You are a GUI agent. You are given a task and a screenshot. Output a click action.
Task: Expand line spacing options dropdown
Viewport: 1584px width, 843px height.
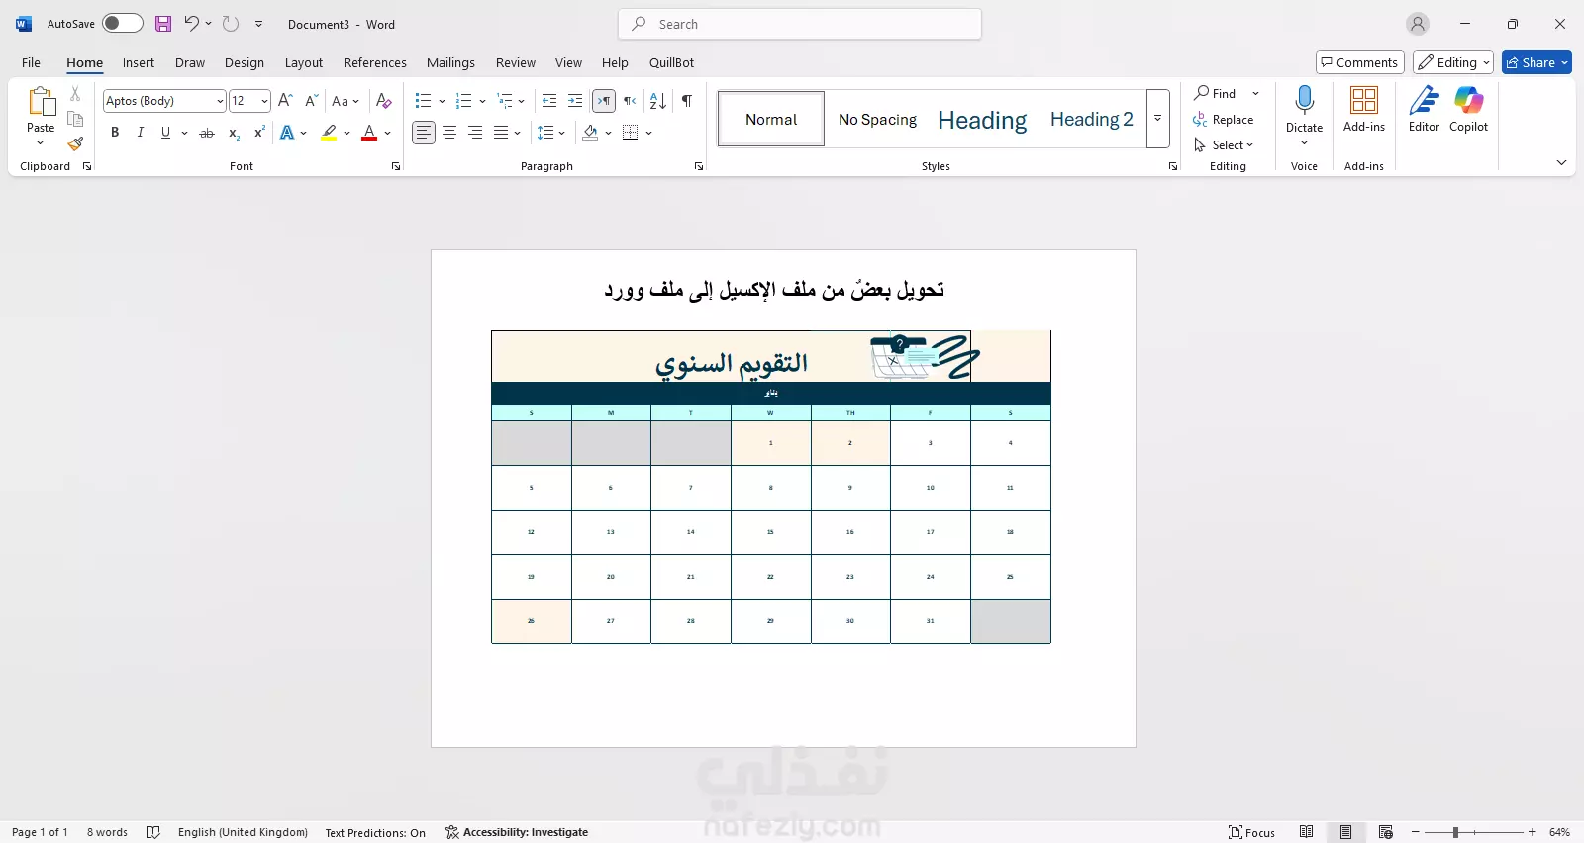(561, 133)
